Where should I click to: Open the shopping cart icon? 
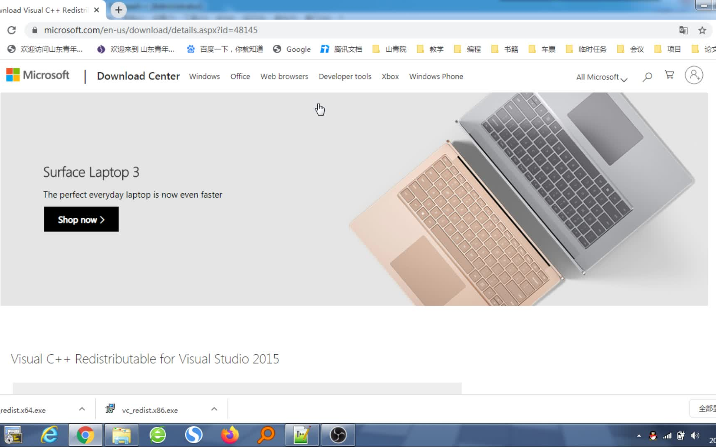click(669, 75)
